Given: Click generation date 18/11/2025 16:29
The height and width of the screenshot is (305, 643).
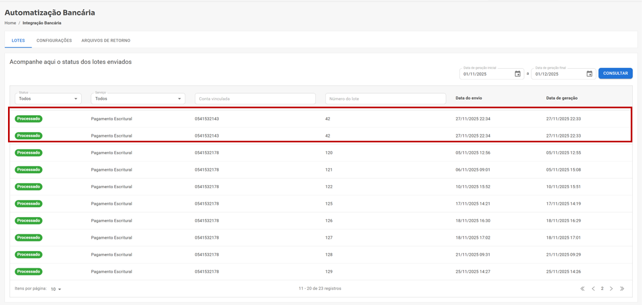Looking at the screenshot, I should point(563,221).
